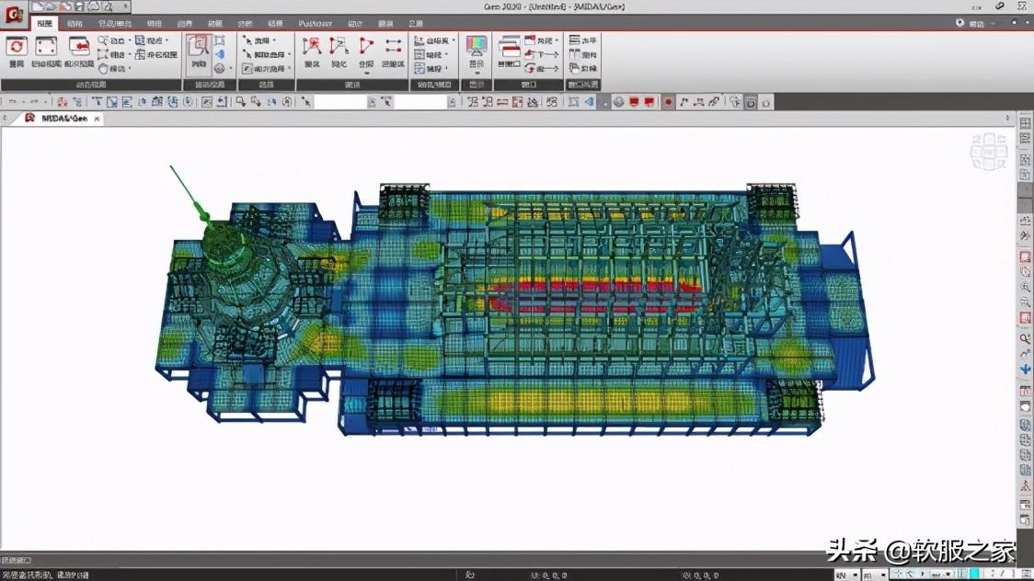Click the first white input field in the toolbar
Image resolution: width=1034 pixels, height=581 pixels.
[x=340, y=102]
